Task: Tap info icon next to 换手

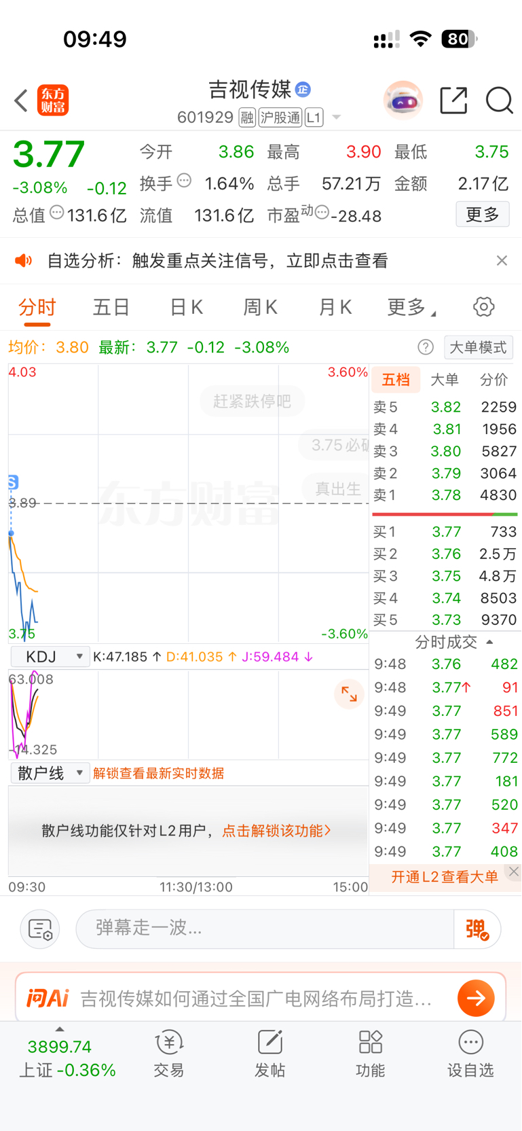Action: point(184,181)
